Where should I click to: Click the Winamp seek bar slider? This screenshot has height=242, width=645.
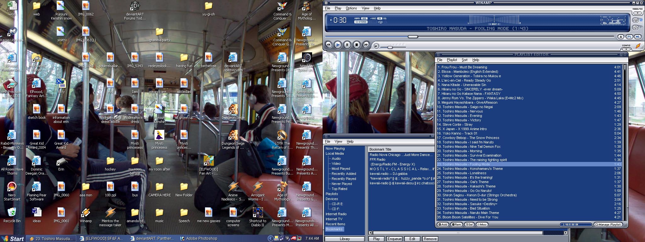pos(413,37)
